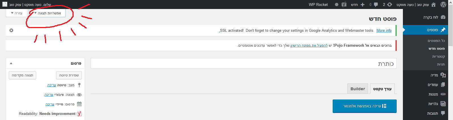This screenshot has width=453, height=120.
Task: Dismiss the SSL activated notice
Action: tap(11, 30)
